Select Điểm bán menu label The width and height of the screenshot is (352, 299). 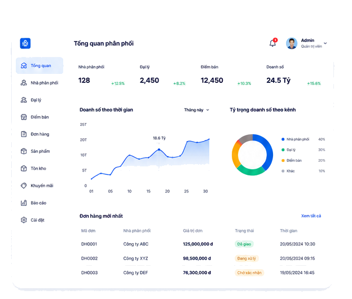[x=39, y=117]
